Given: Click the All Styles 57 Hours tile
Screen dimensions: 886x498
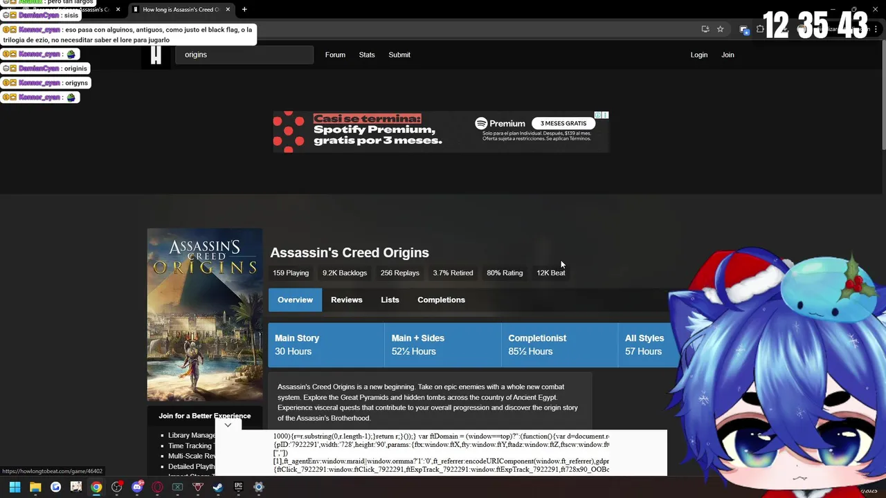Looking at the screenshot, I should [644, 344].
